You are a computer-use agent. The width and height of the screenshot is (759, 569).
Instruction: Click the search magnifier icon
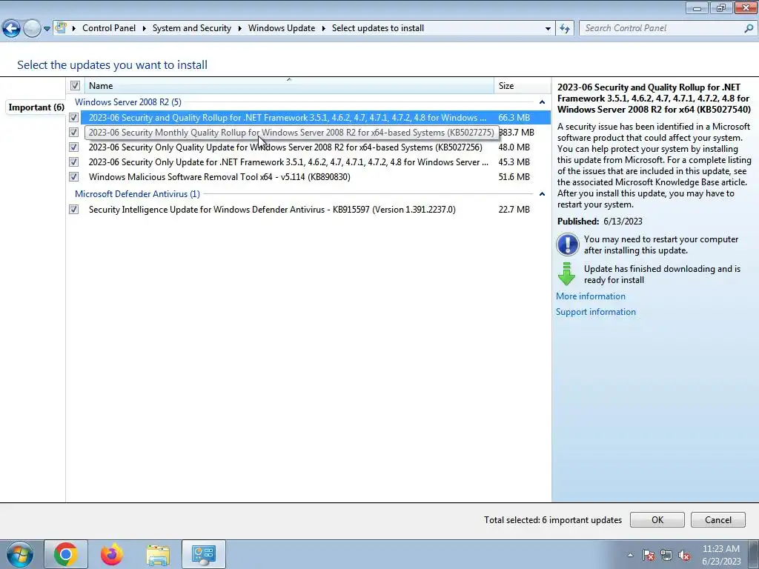coord(749,28)
